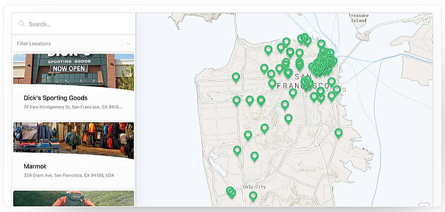This screenshot has width=445, height=212.
Task: Click the Treasure Island map label
Action: [359, 18]
